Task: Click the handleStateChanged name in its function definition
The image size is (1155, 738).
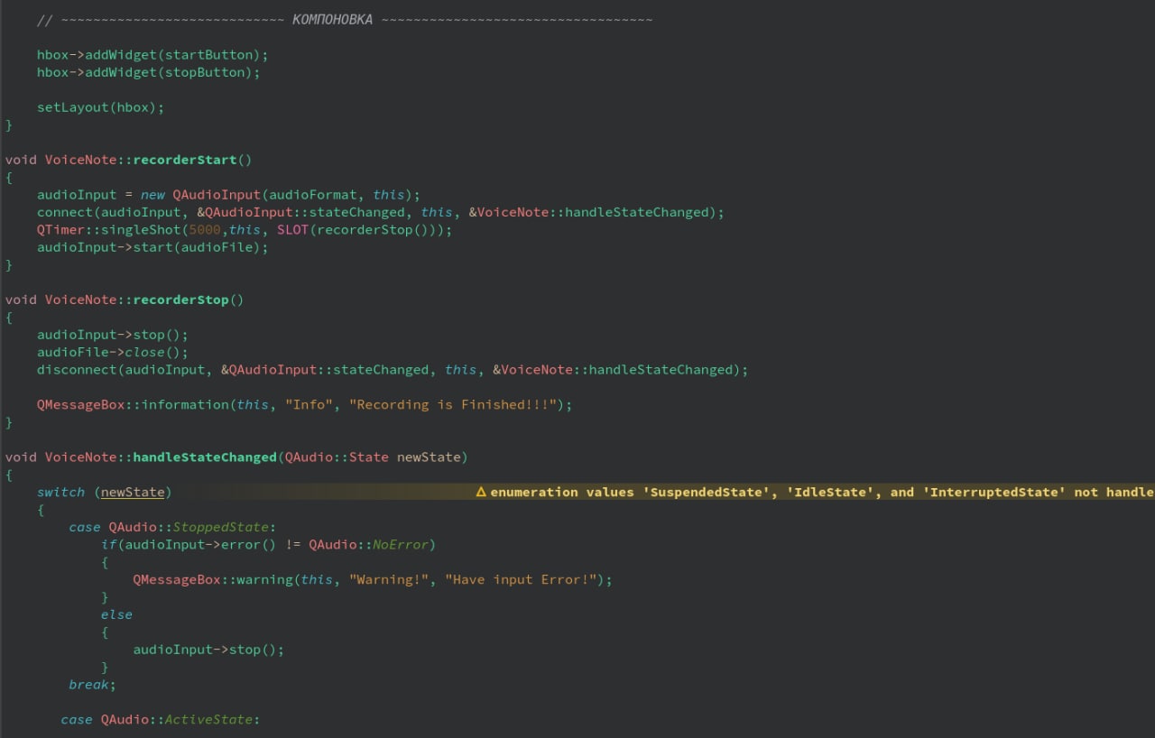Action: click(205, 457)
